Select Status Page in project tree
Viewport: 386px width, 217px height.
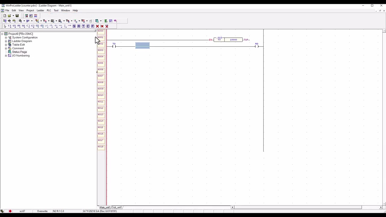[19, 52]
